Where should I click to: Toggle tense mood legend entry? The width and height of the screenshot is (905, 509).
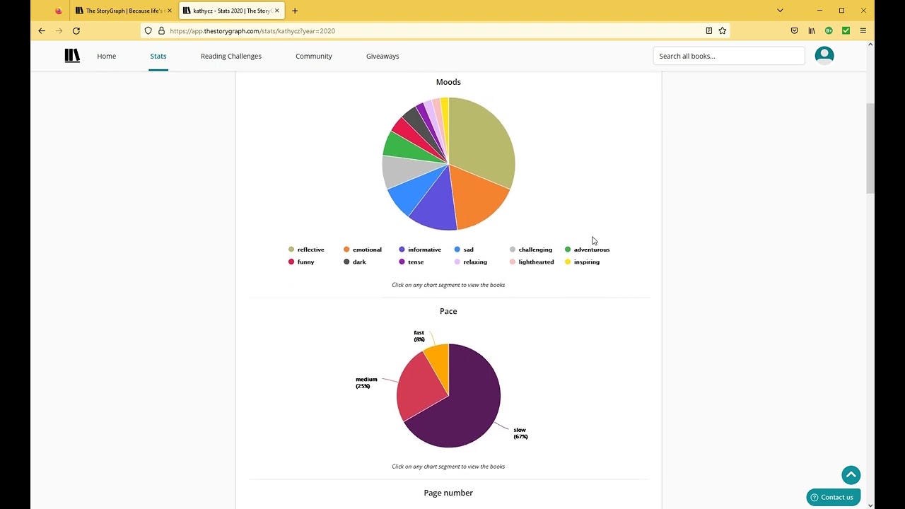coord(411,262)
